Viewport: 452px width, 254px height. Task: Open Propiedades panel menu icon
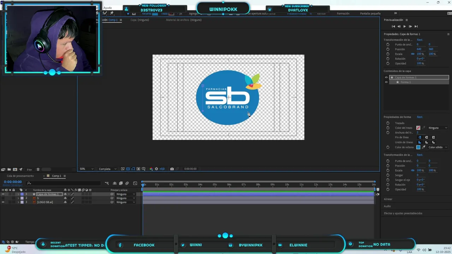point(448,34)
